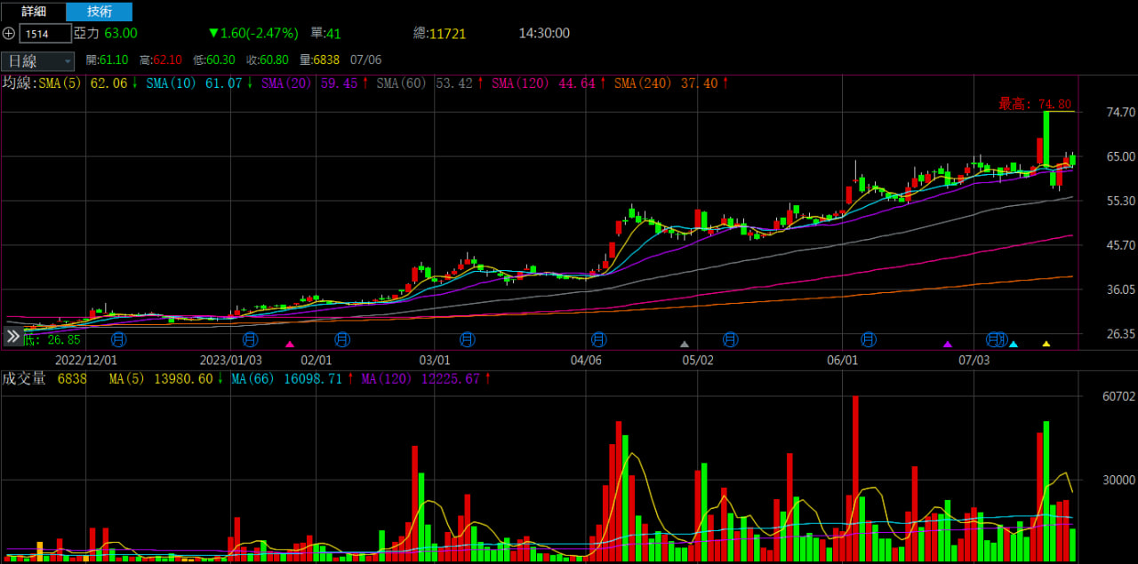Click the purple triangle marker on the timeline
The width and height of the screenshot is (1138, 564).
coord(947,344)
